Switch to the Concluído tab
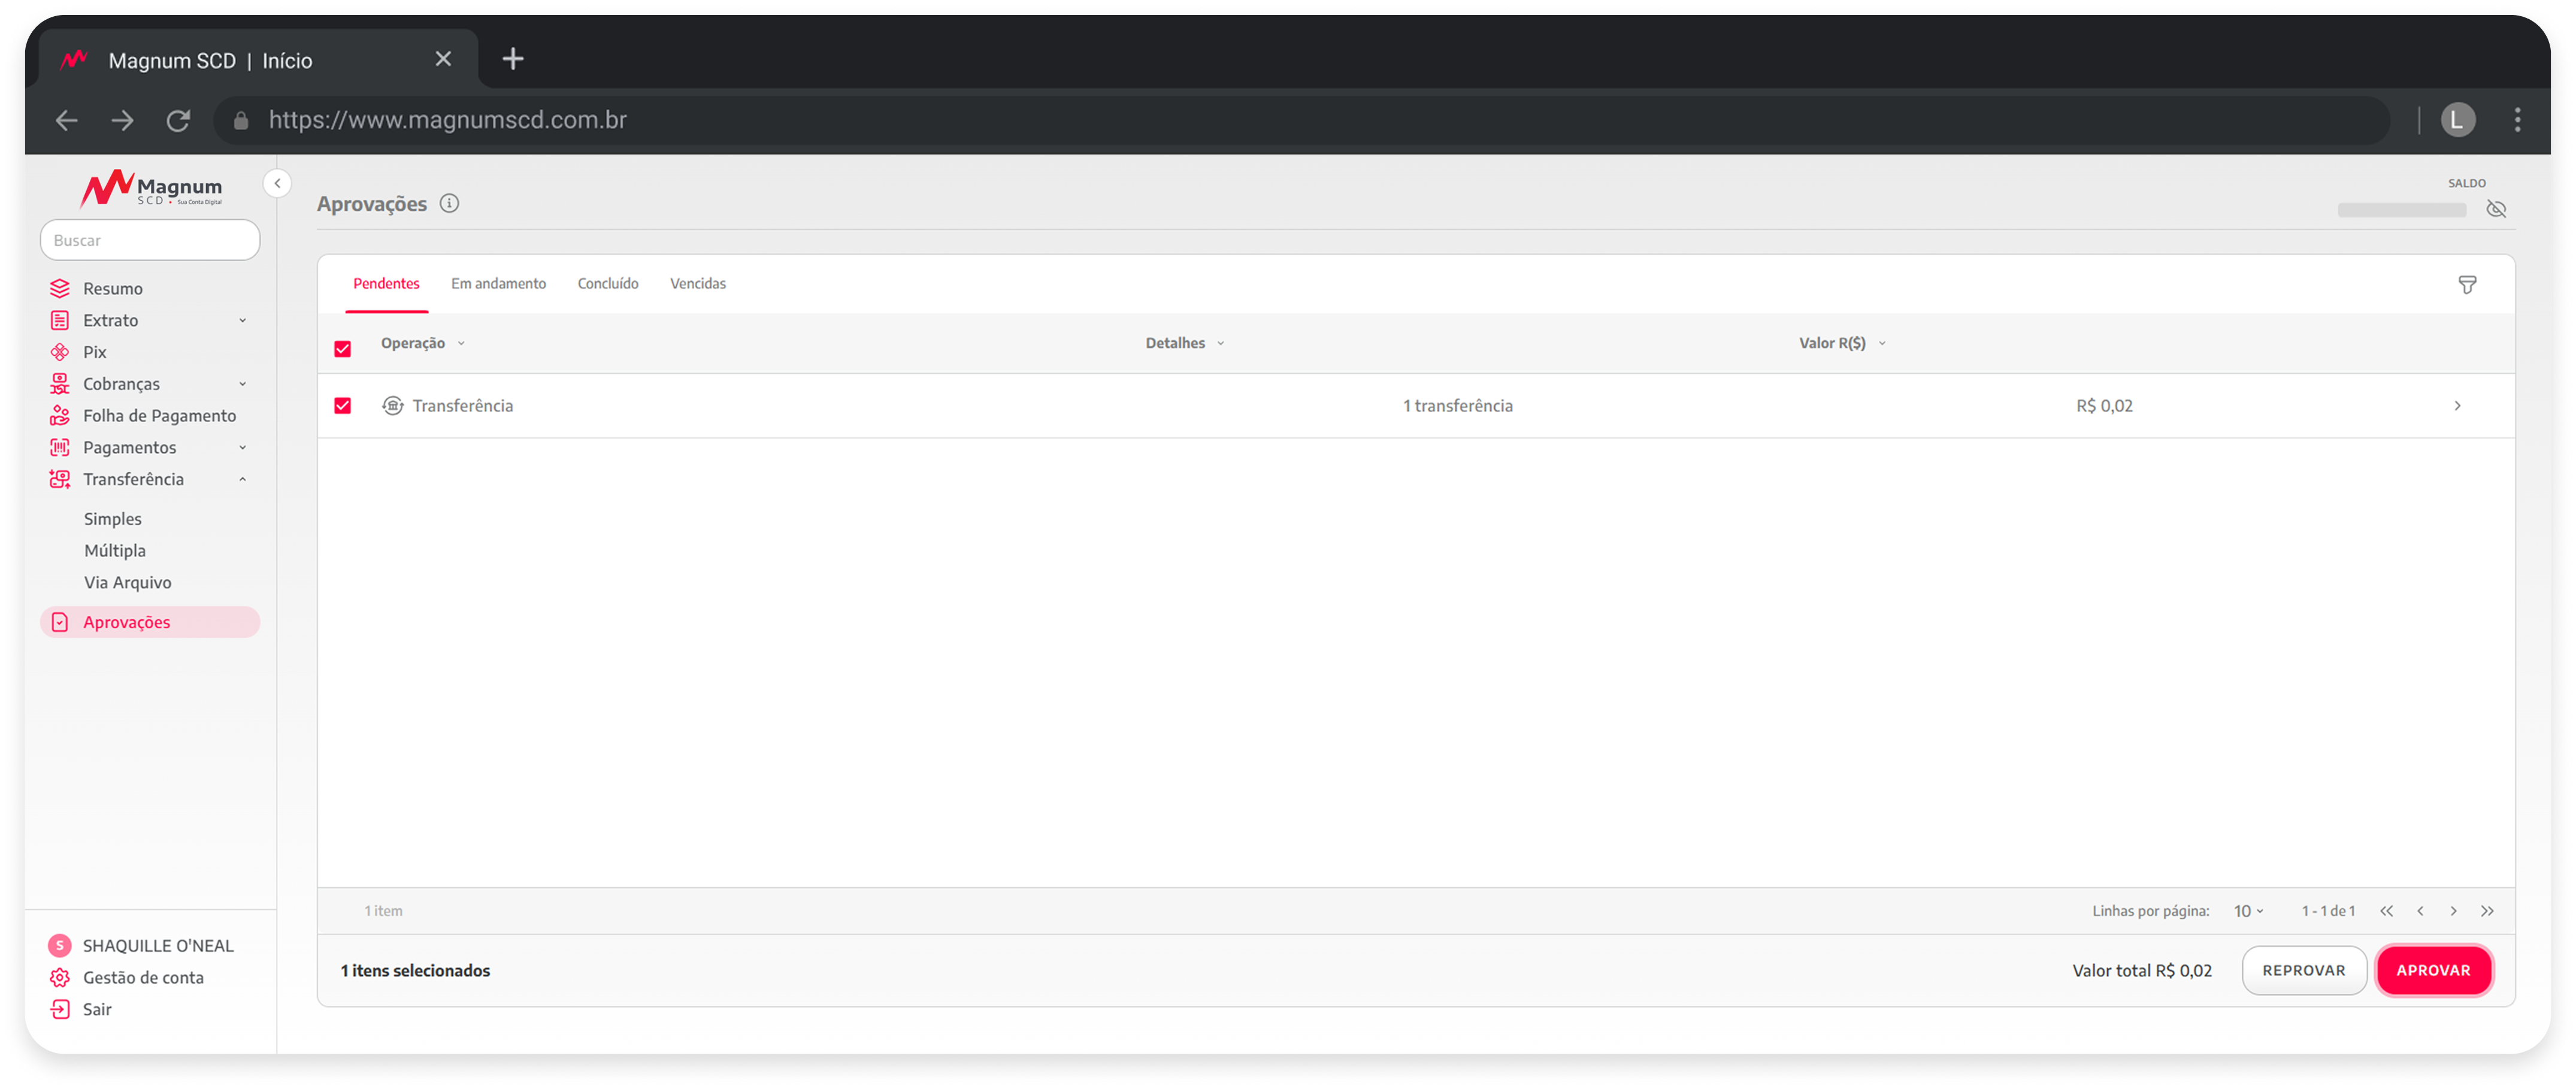The width and height of the screenshot is (2576, 1089). [x=608, y=284]
